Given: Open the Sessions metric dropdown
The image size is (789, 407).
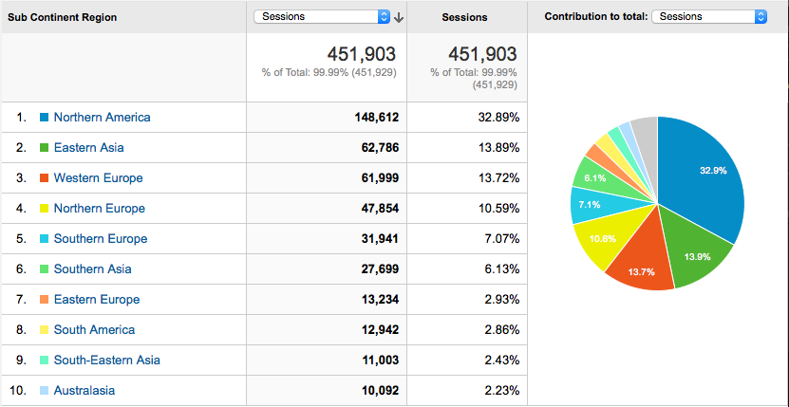Looking at the screenshot, I should pos(323,17).
